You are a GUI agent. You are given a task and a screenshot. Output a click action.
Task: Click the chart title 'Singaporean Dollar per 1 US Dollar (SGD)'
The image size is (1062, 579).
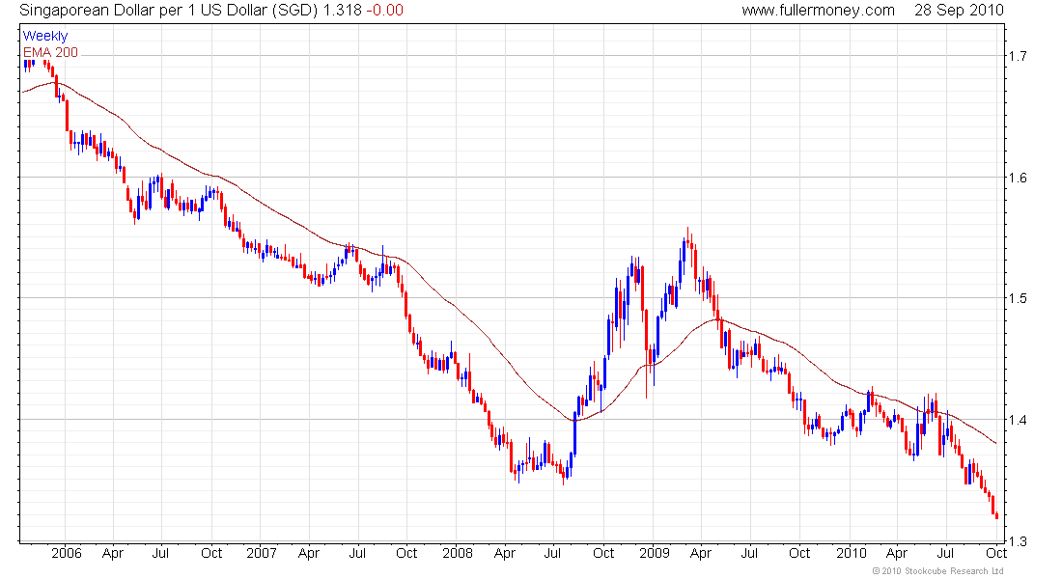tap(169, 11)
